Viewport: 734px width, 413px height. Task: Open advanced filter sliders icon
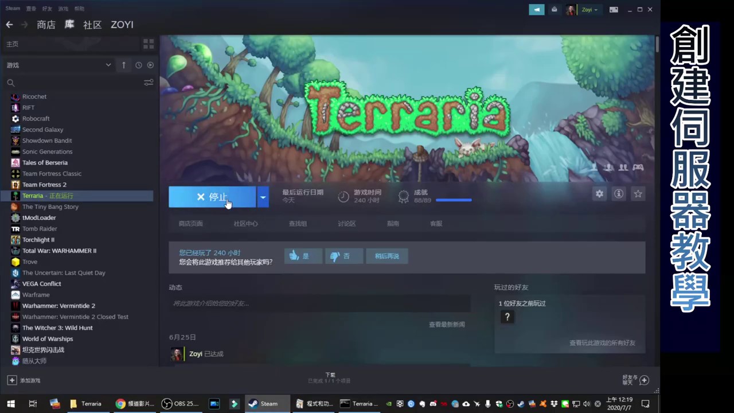pyautogui.click(x=149, y=83)
